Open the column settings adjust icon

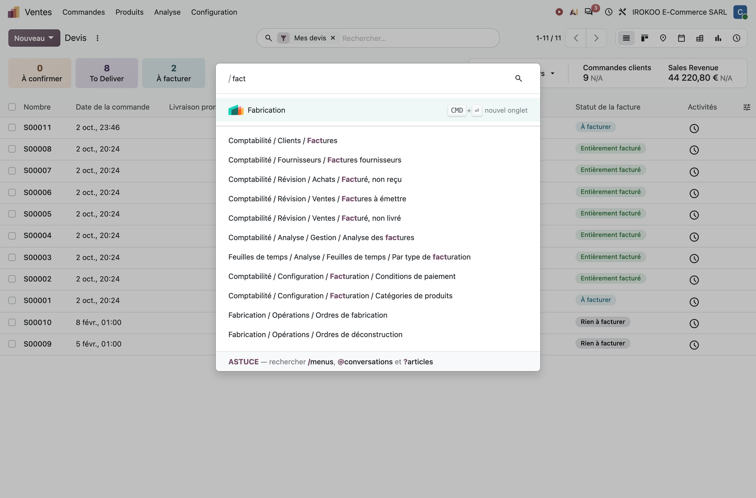[747, 107]
